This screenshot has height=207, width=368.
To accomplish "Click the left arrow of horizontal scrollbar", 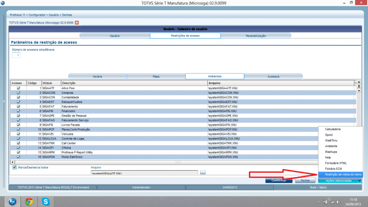I will 12,162.
